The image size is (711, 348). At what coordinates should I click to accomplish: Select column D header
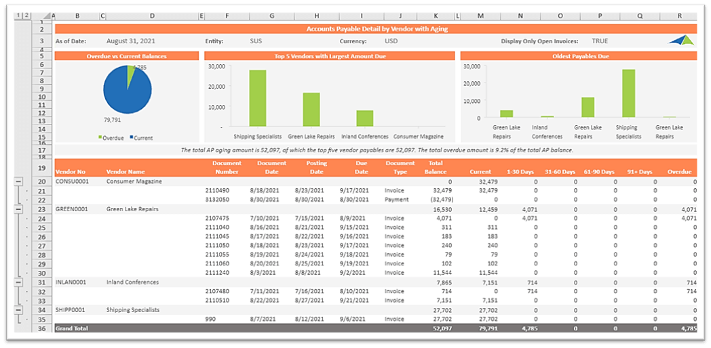click(x=152, y=15)
